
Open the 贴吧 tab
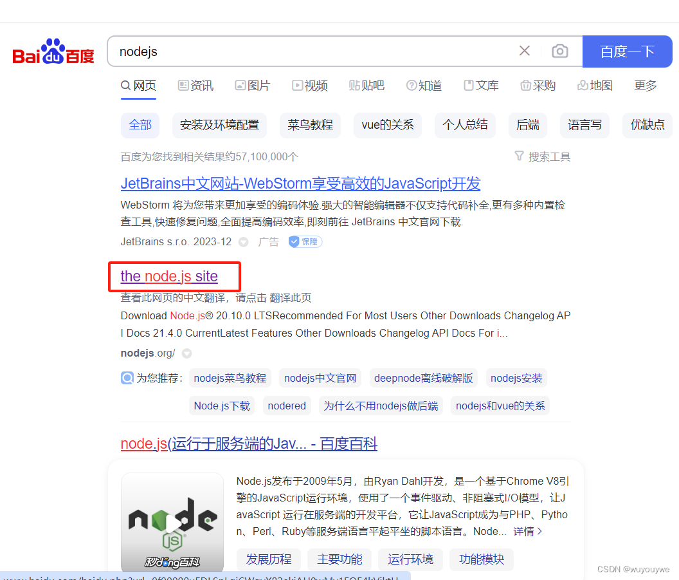[367, 86]
